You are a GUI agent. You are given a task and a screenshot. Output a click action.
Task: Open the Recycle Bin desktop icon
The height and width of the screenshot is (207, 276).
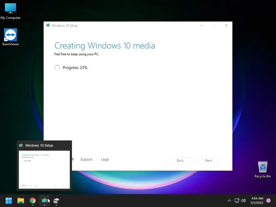263,170
